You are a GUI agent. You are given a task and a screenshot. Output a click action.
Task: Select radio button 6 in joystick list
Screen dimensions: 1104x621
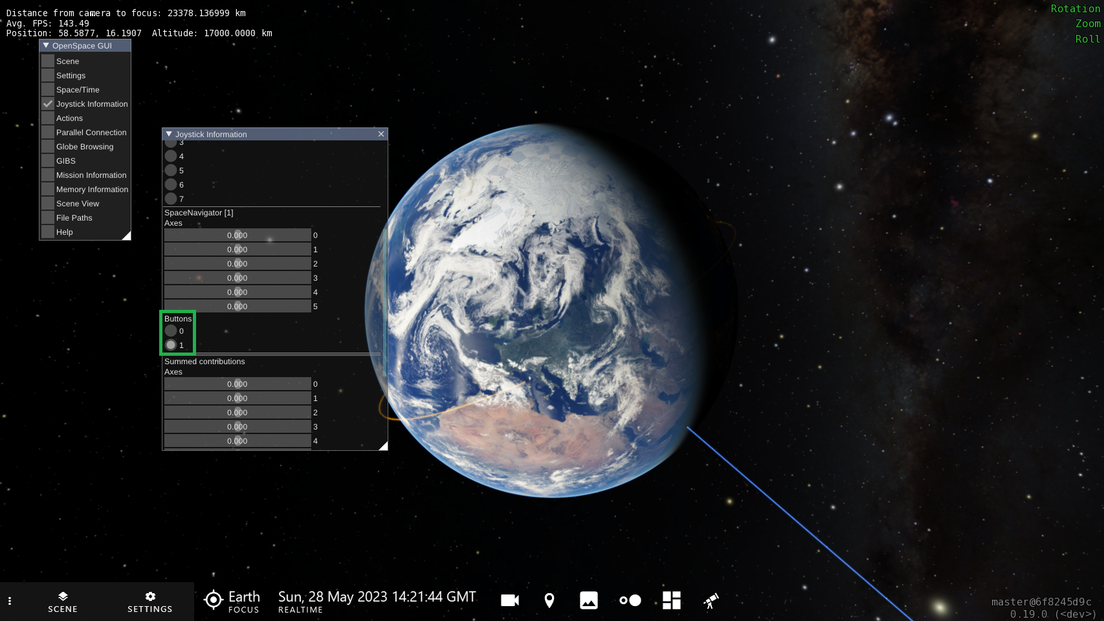tap(171, 184)
